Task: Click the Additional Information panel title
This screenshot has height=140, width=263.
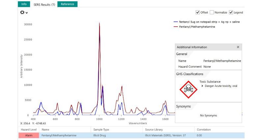Action: click(192, 47)
